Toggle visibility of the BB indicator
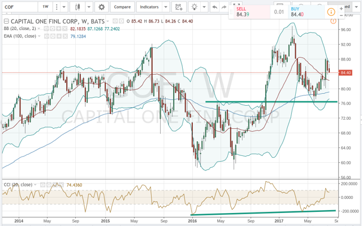 [x=46, y=29]
